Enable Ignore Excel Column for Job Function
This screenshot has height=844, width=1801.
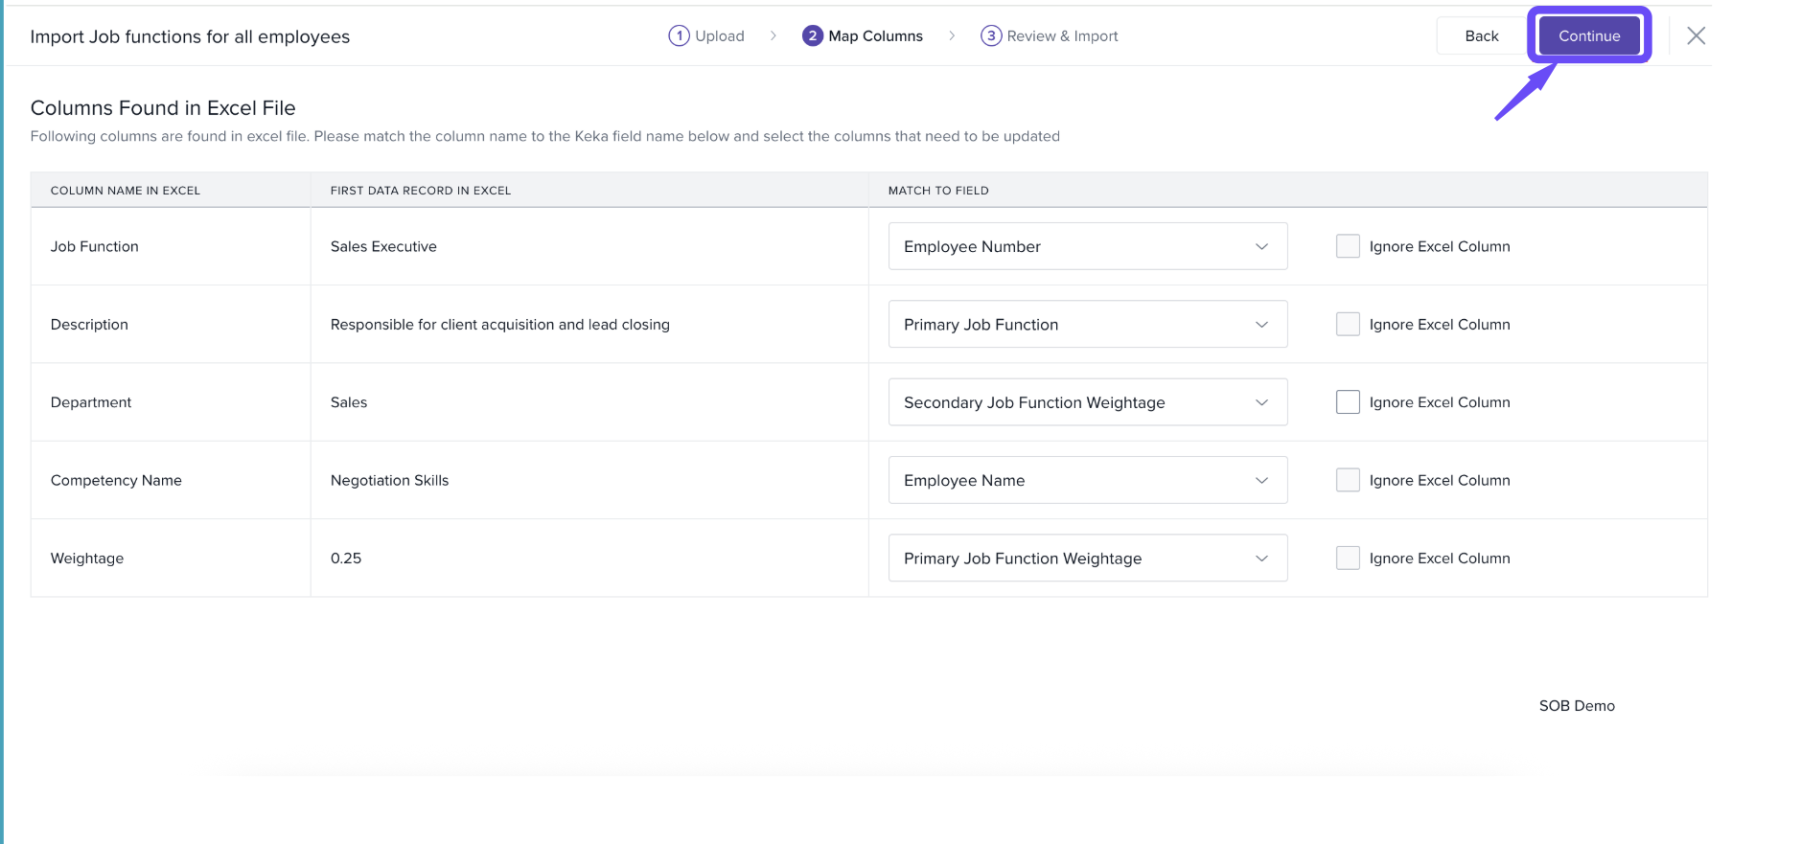1348,247
